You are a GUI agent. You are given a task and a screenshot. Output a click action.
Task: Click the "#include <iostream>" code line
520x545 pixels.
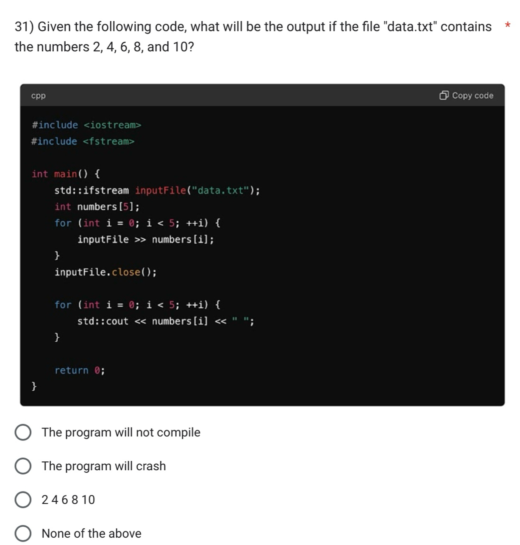[x=86, y=125]
